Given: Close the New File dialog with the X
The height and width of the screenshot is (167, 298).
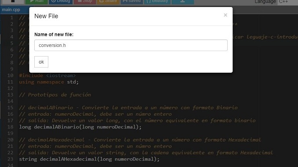Looking at the screenshot, I should pos(225,15).
